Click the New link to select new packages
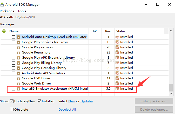 click(72, 101)
